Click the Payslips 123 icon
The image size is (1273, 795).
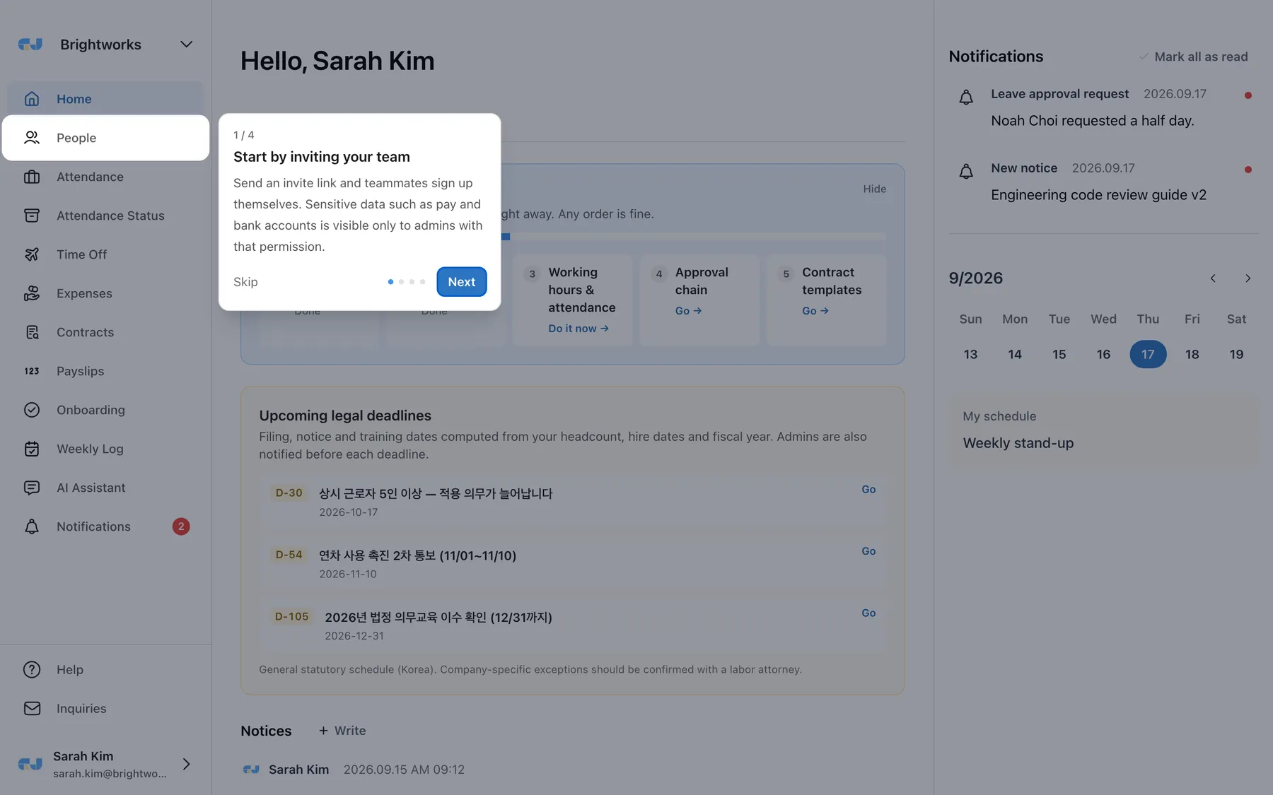coord(32,371)
